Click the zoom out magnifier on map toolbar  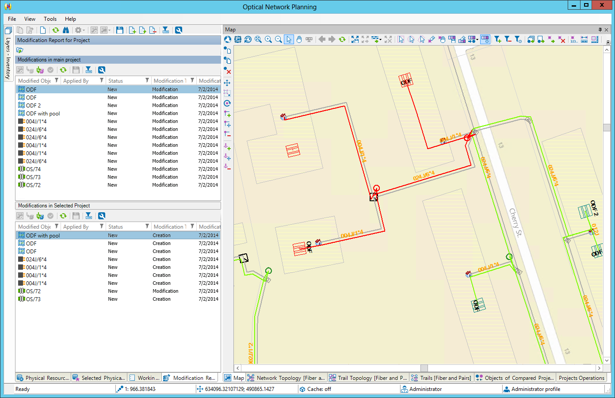coord(279,39)
